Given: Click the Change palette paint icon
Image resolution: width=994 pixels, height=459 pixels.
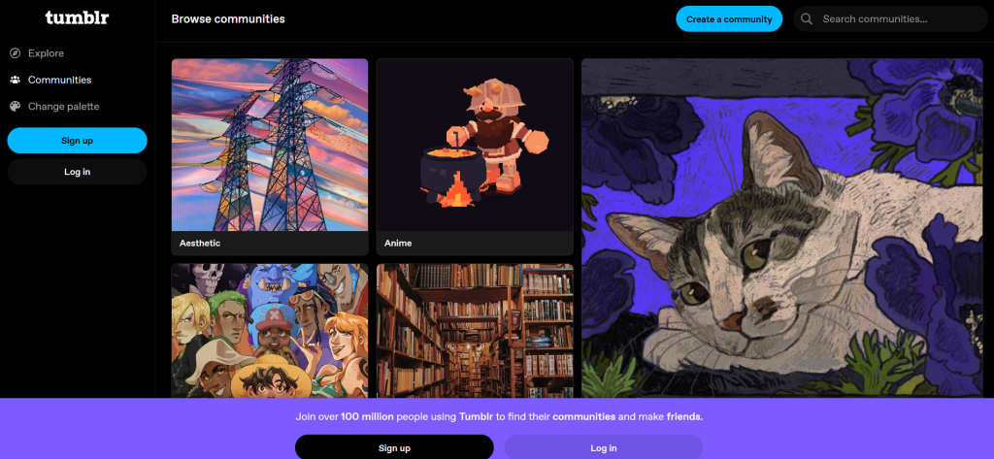Looking at the screenshot, I should click(16, 107).
